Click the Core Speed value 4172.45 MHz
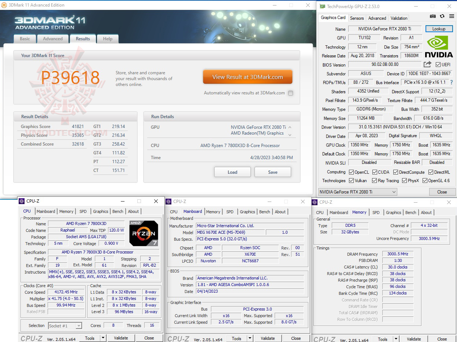This screenshot has height=342, width=457. point(67,292)
